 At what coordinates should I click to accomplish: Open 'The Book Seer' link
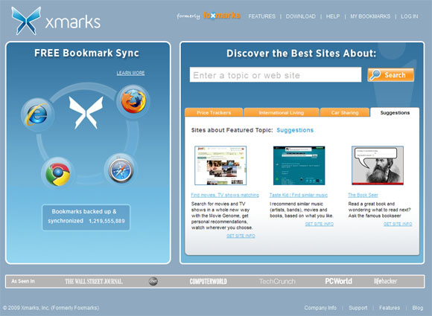click(363, 195)
